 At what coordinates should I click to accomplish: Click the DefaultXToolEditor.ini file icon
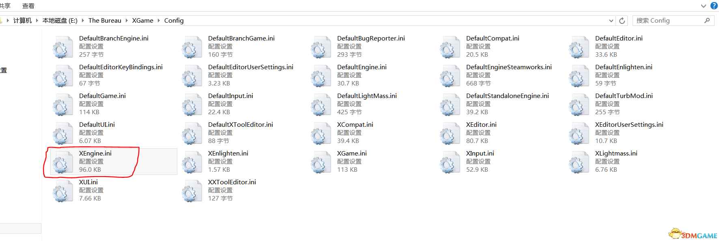pos(192,133)
